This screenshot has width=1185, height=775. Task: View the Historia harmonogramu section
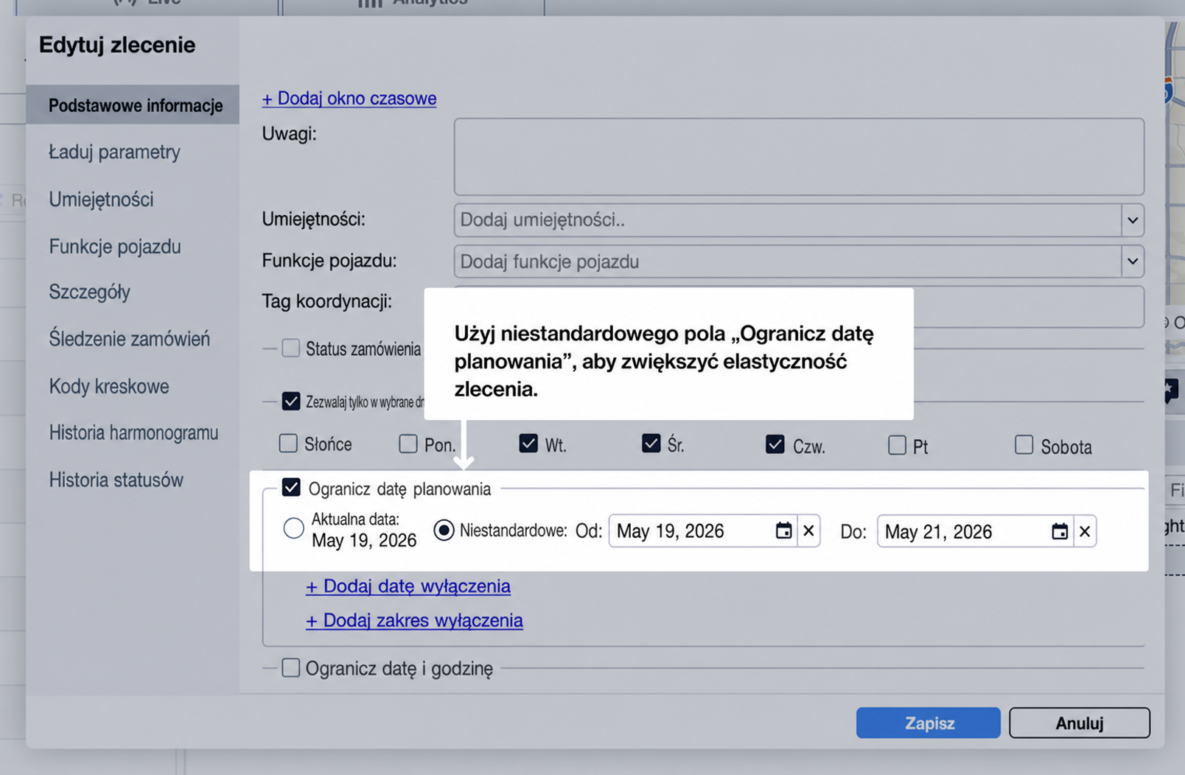click(133, 432)
